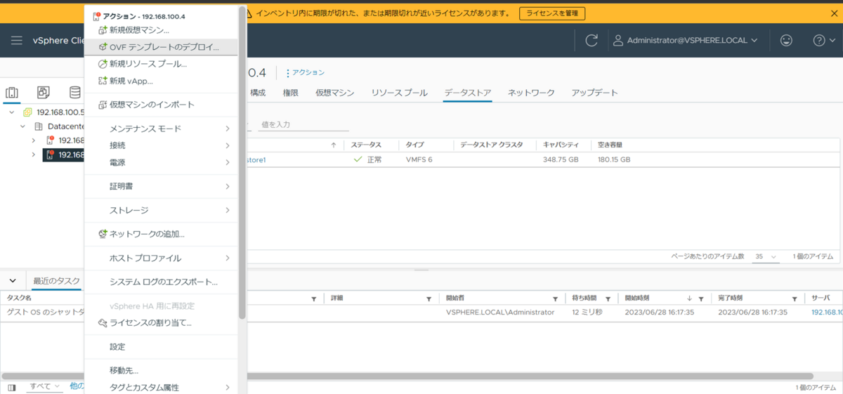Switch to the リソース プール tab
Viewport: 843px width, 394px height.
[x=399, y=93]
